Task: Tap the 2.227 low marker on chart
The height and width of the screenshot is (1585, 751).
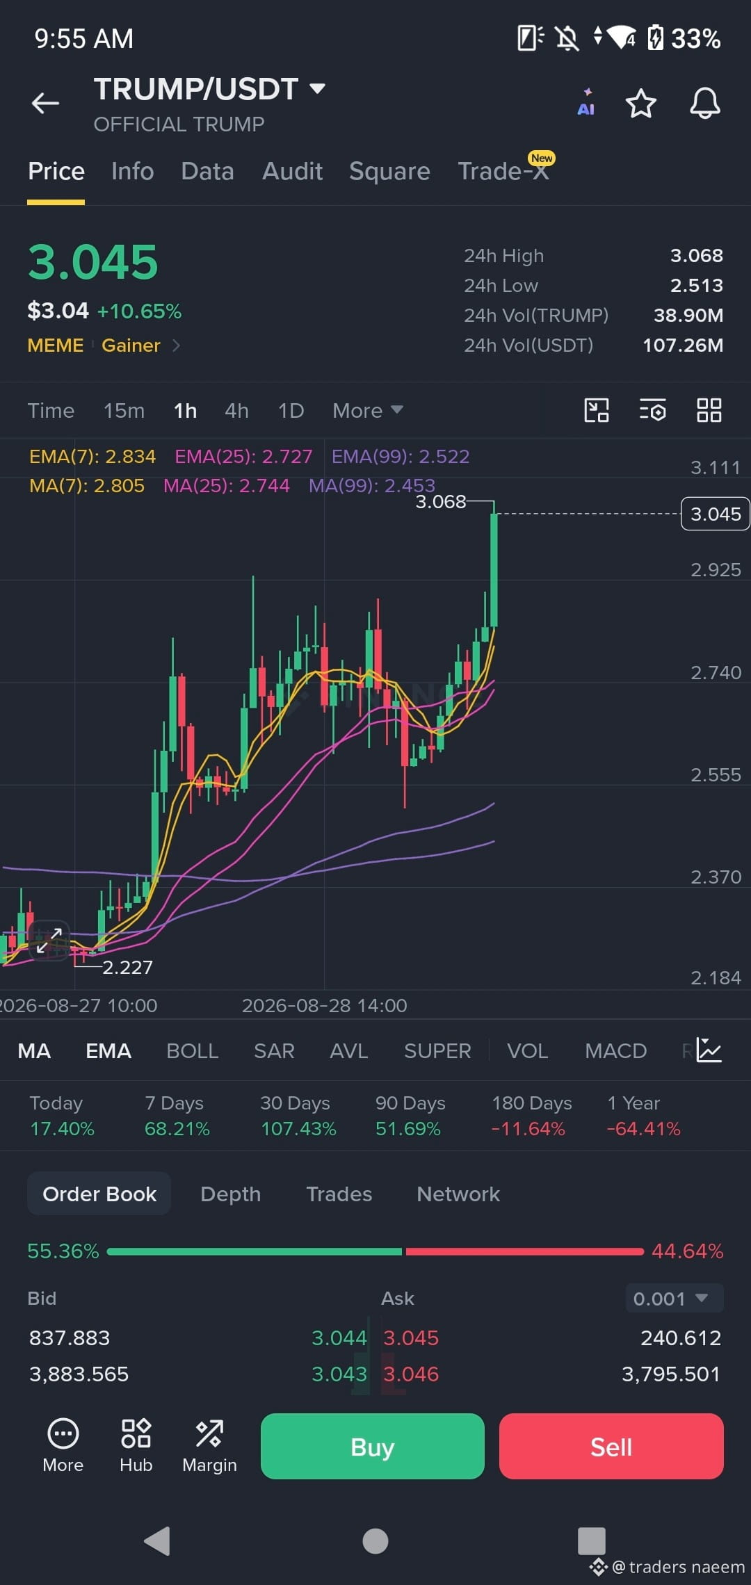Action: 127,967
